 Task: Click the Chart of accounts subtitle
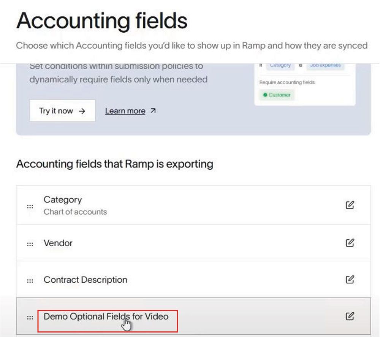click(75, 212)
